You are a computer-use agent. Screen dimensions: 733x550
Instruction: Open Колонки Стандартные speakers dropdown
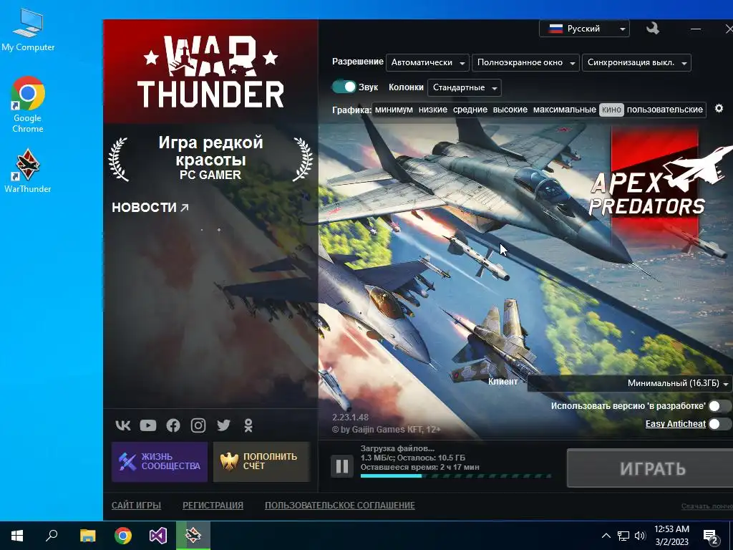click(464, 87)
